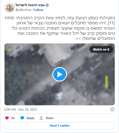The width and height of the screenshot is (119, 133).
Task: Click the Reply text label
Action: click(30, 118)
